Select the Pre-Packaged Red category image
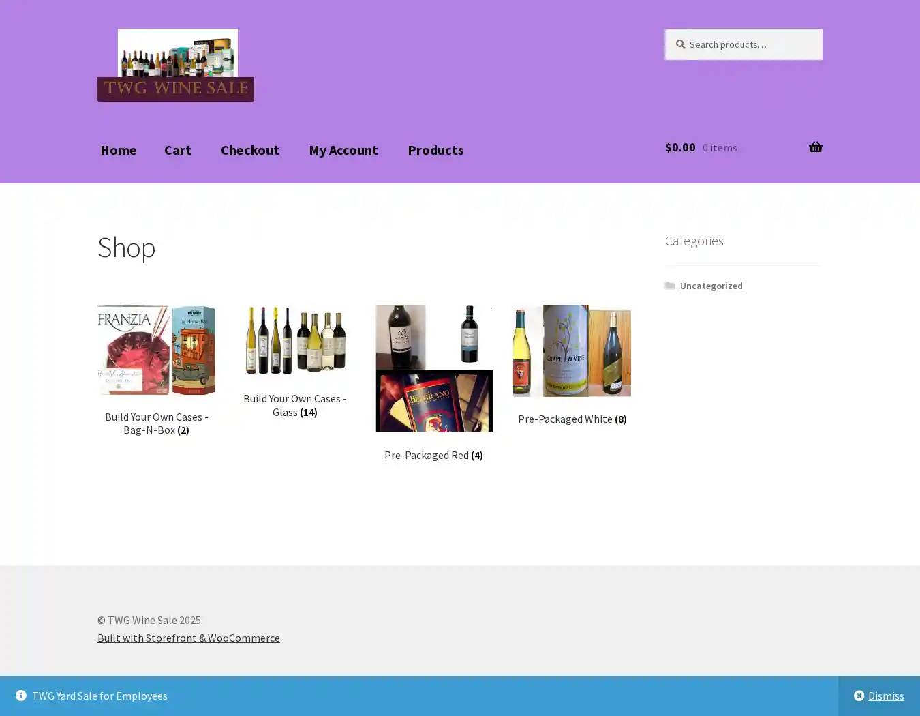 tap(433, 368)
